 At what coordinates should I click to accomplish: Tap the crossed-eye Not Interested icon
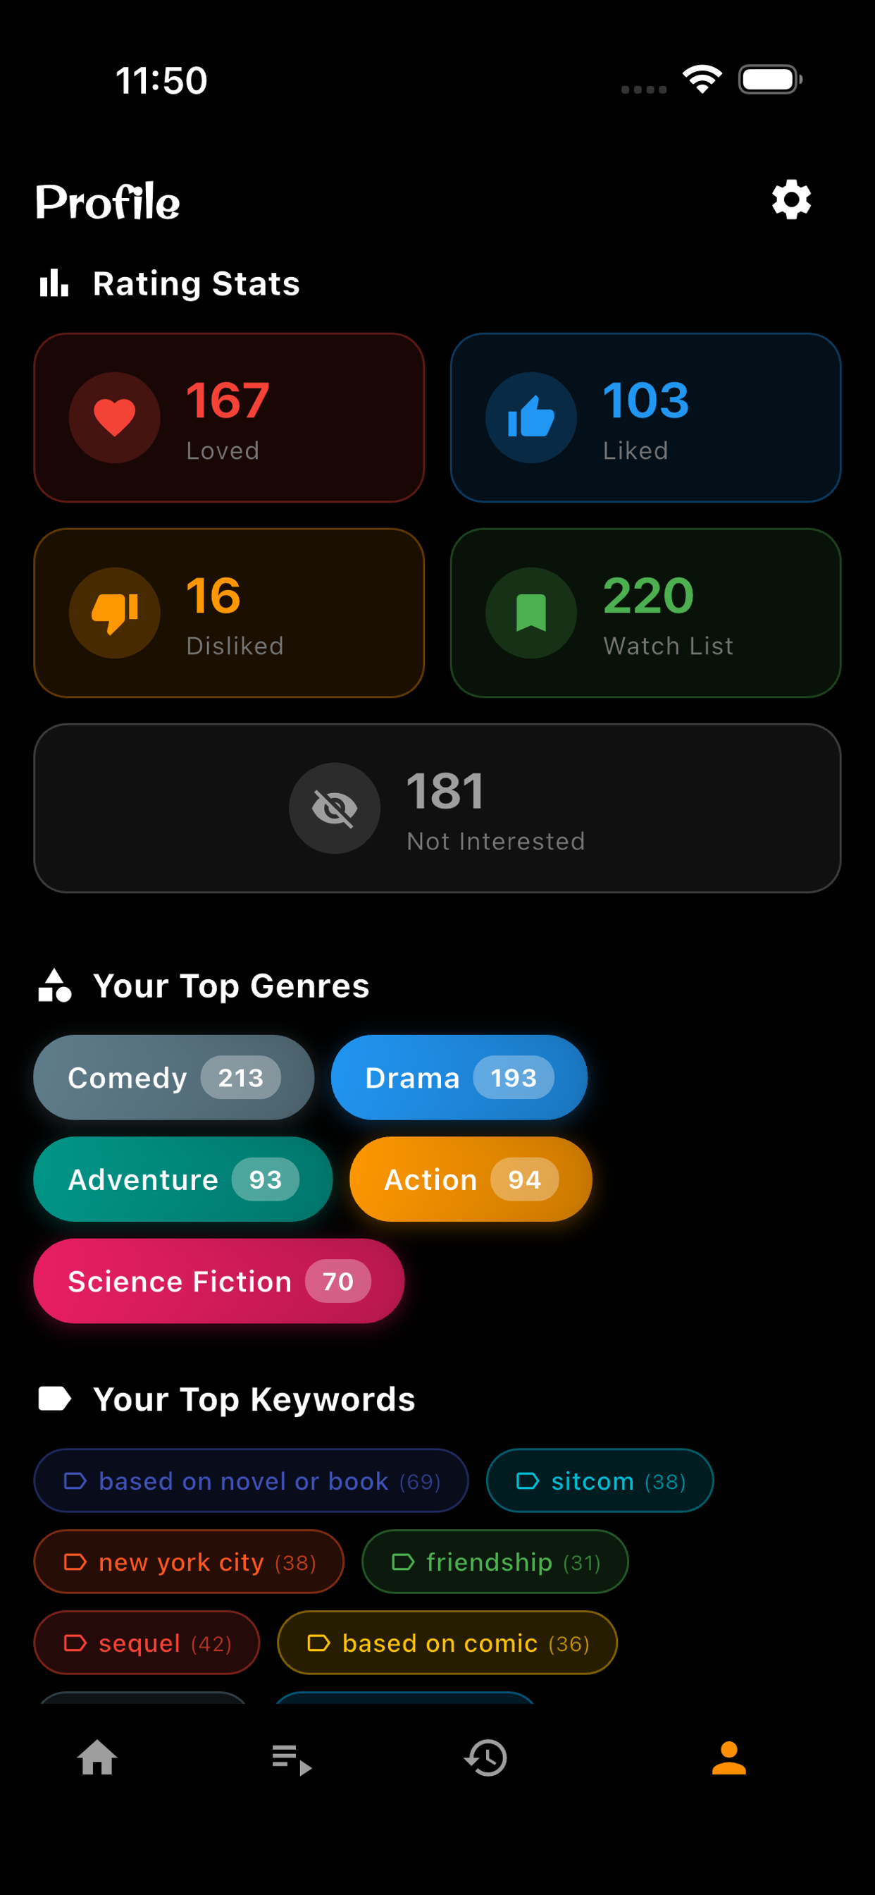point(335,808)
